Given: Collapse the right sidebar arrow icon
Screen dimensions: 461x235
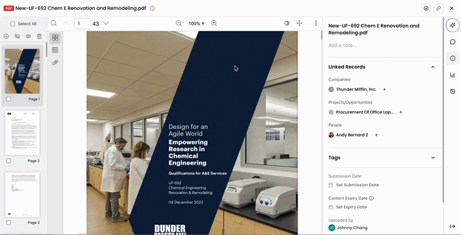Looking at the screenshot, I should point(452,226).
